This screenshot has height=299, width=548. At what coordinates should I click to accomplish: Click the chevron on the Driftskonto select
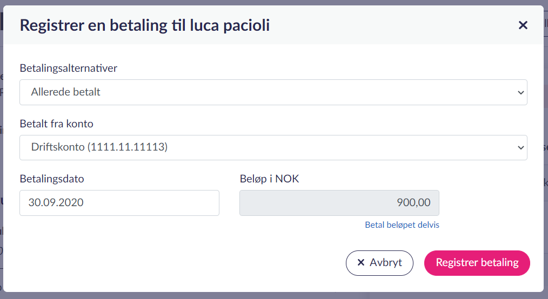click(x=520, y=147)
